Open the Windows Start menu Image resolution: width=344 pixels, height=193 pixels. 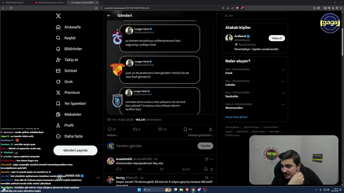(139, 190)
